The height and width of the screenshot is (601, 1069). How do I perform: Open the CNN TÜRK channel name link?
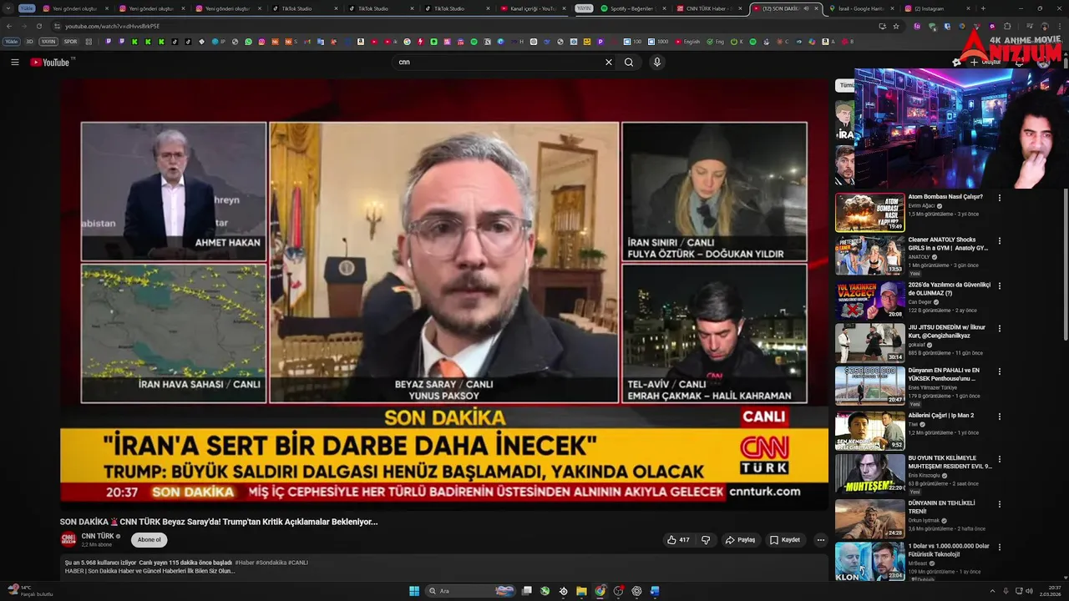[98, 536]
